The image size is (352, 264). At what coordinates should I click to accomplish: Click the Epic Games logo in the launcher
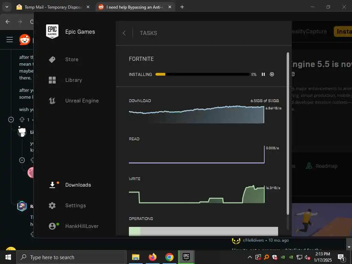click(x=52, y=31)
